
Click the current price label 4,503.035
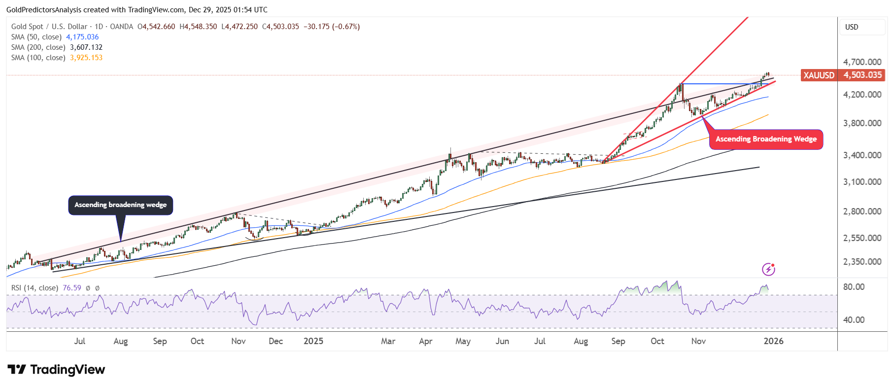[x=862, y=75]
